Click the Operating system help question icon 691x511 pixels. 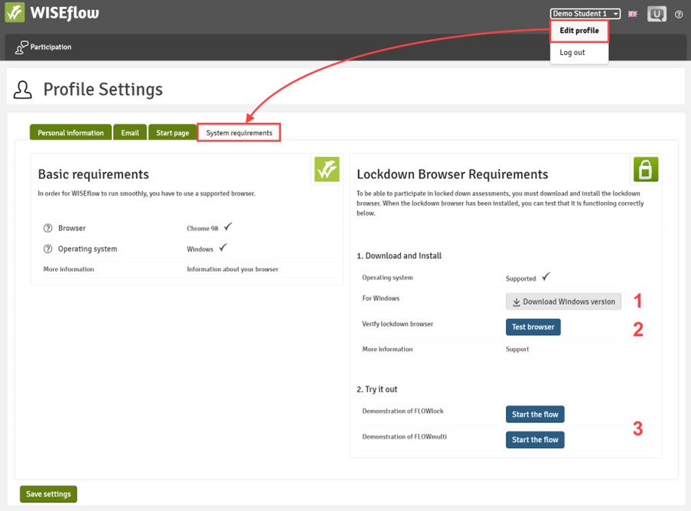click(47, 249)
